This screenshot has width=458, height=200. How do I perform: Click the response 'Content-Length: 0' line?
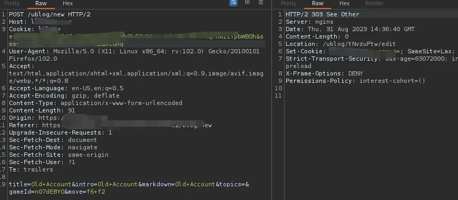317,36
